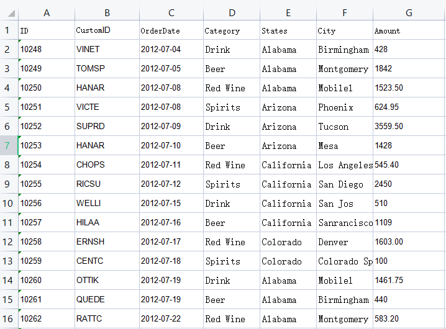
Task: Select amount cell 1523.50
Action: pyautogui.click(x=409, y=88)
